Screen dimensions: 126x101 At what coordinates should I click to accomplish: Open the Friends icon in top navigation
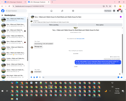click(62, 11)
